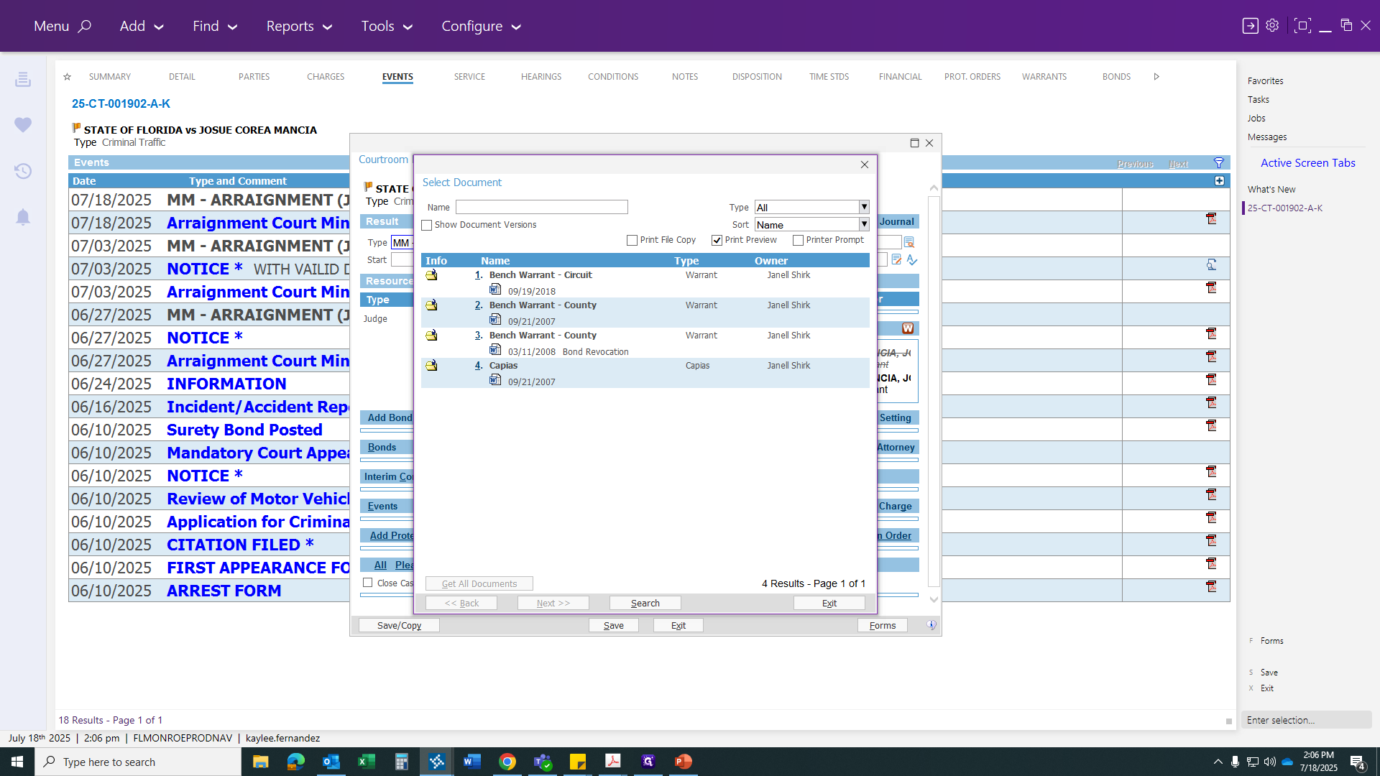
Task: Open Word document dated 03/11/2008 Bond Revocation
Action: tap(495, 350)
